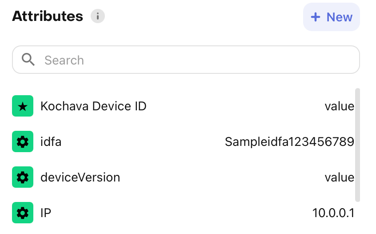Click the deviceVersion value text
The height and width of the screenshot is (234, 376).
(x=339, y=178)
